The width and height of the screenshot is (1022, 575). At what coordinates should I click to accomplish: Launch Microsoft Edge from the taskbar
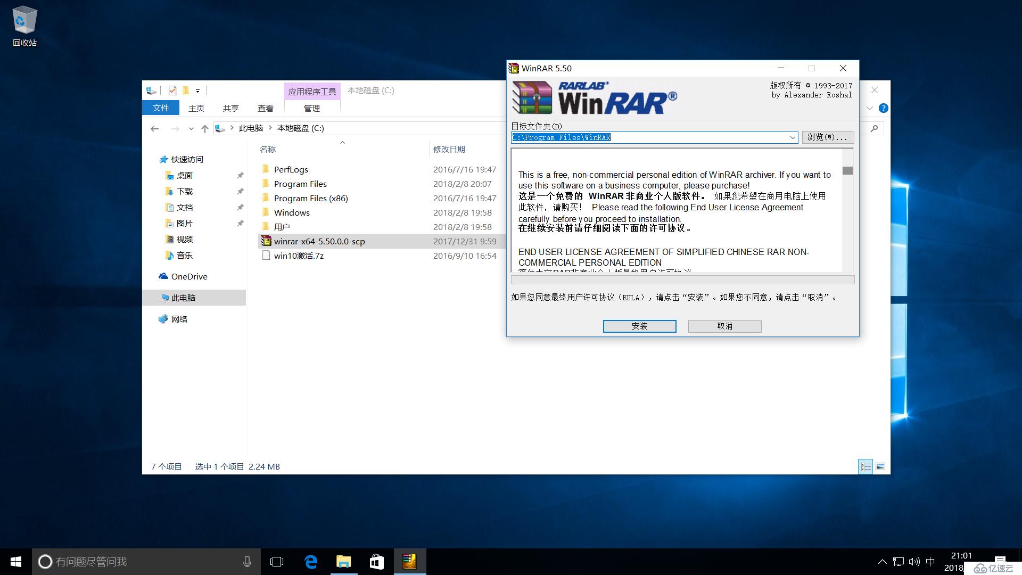311,562
